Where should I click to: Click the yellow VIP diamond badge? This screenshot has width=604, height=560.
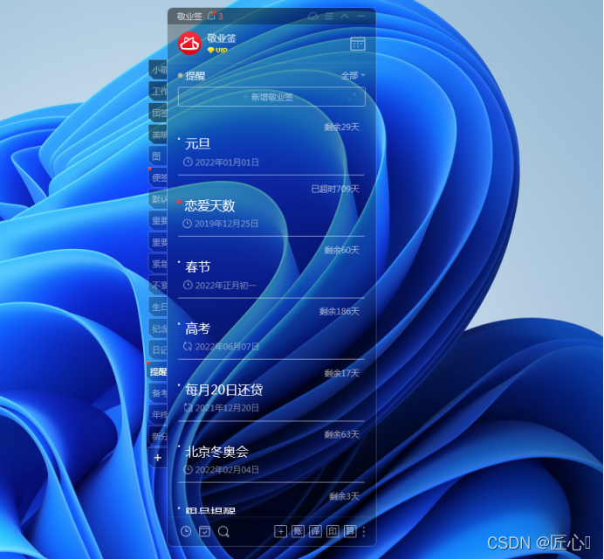(217, 50)
